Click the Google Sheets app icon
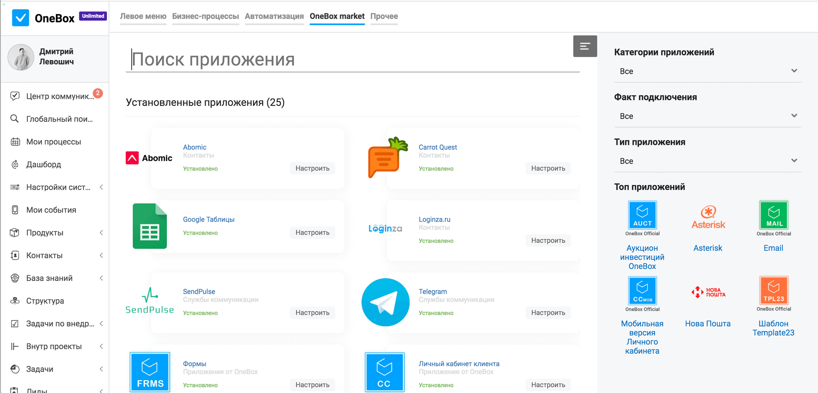 150,226
